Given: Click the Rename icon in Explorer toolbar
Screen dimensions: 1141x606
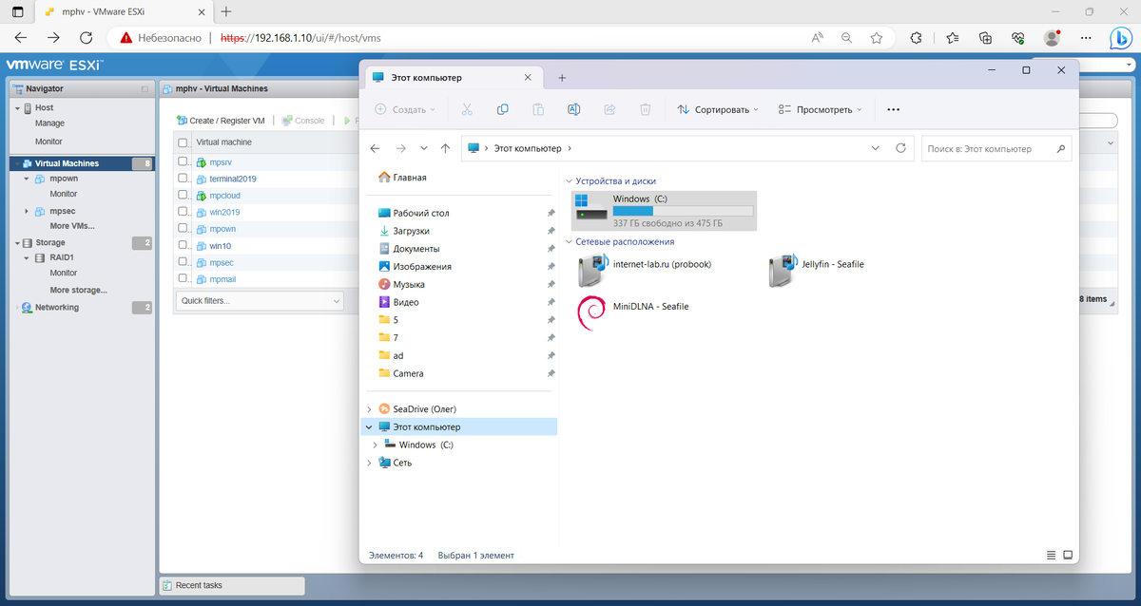Looking at the screenshot, I should [x=574, y=109].
